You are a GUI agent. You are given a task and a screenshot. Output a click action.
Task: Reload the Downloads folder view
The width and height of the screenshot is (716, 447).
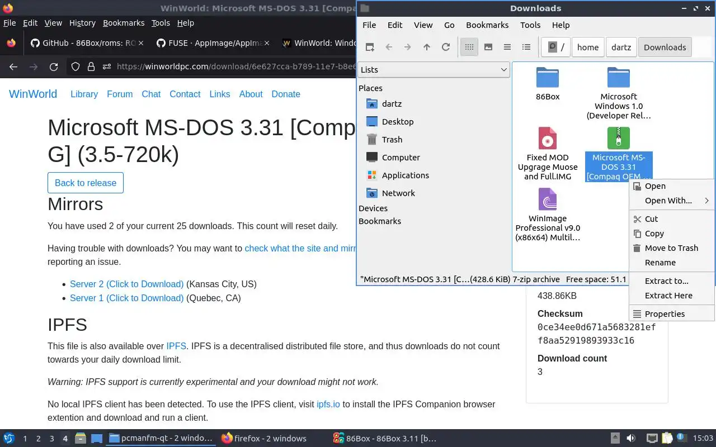click(446, 47)
